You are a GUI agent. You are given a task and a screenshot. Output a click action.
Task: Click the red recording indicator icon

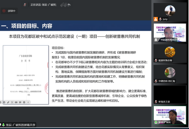pyautogui.click(x=4, y=11)
